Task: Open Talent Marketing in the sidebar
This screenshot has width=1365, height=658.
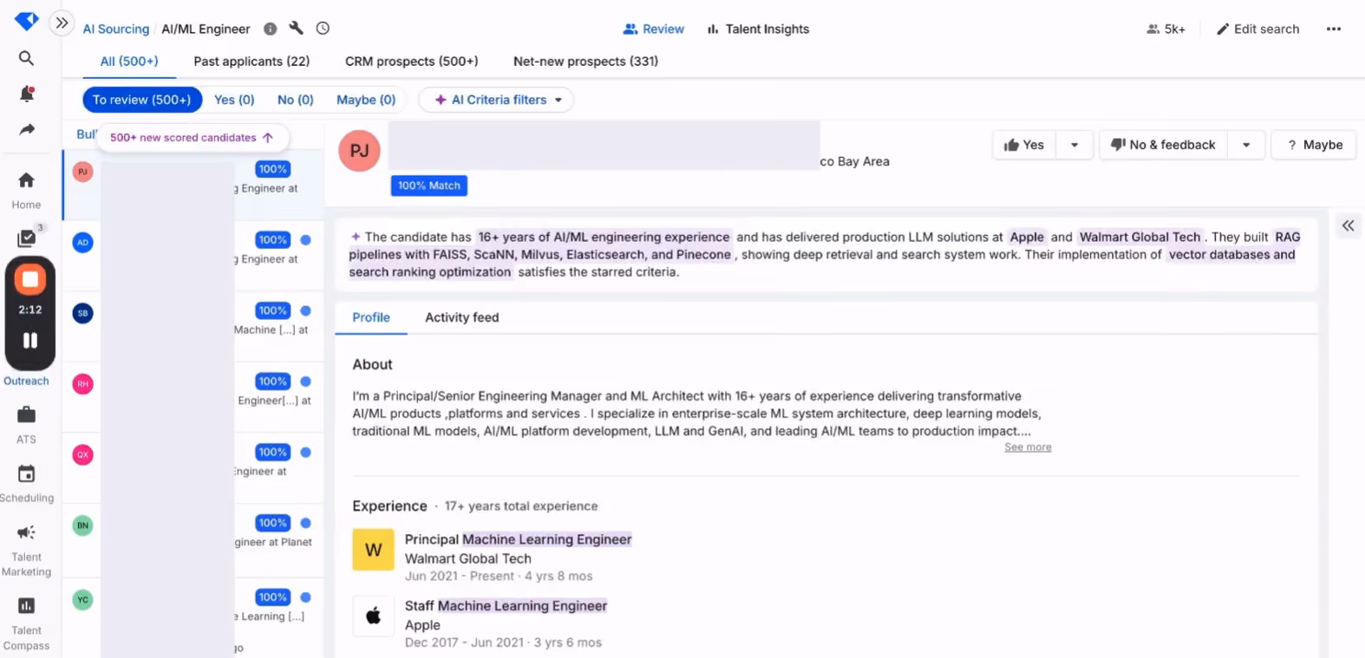Action: coord(27,550)
